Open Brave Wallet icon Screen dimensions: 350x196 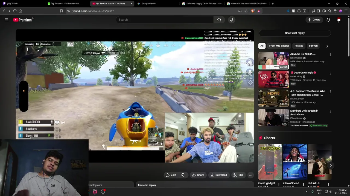(x=324, y=11)
